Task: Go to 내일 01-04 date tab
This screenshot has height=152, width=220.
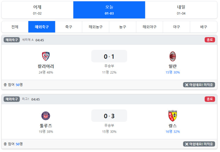Action: (x=181, y=10)
